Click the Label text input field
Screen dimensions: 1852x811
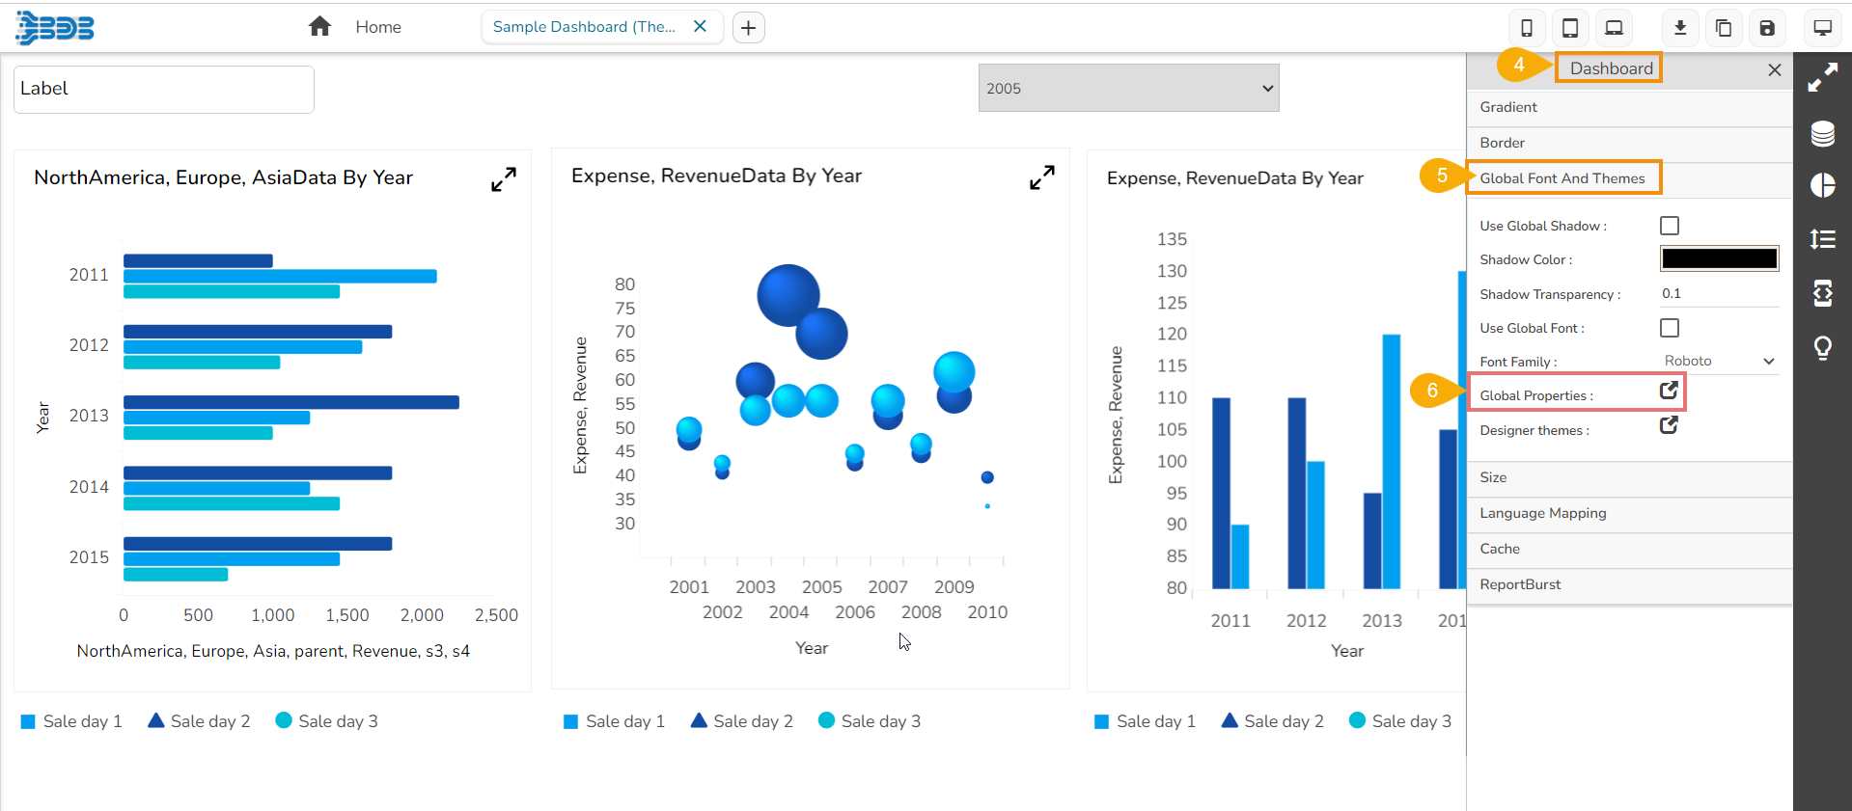[x=164, y=89]
